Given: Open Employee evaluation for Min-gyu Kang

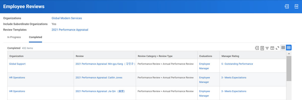Looking at the screenshot, I should pyautogui.click(x=205, y=64).
